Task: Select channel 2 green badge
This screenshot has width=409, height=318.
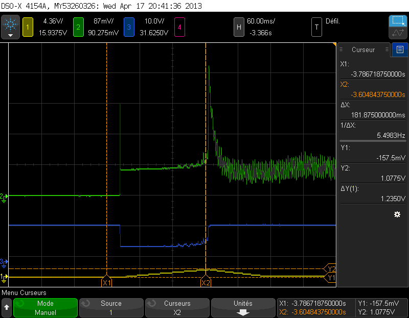Action: click(x=78, y=27)
